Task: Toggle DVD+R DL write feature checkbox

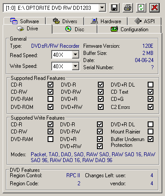Action: pos(150,124)
